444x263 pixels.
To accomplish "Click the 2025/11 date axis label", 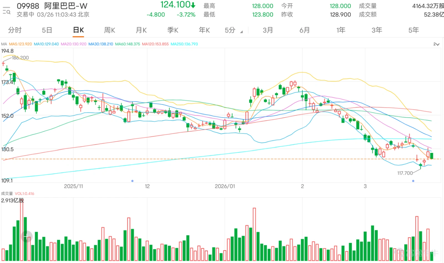I will pyautogui.click(x=74, y=186).
